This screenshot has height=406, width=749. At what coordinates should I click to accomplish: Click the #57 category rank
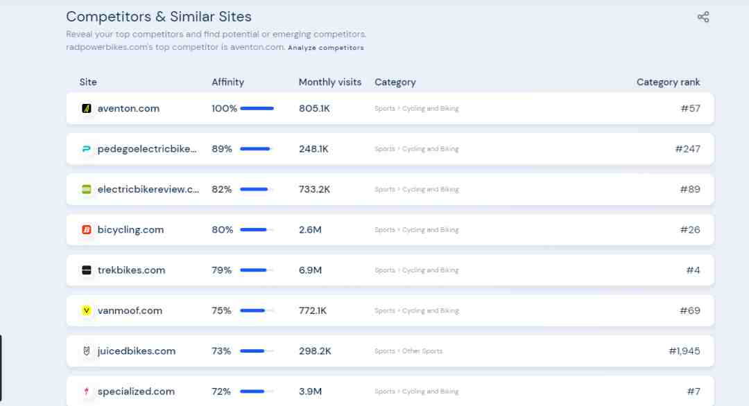690,108
